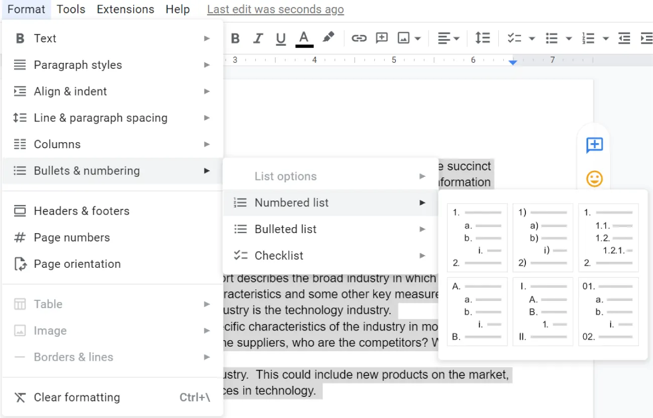Apply italic formatting
This screenshot has width=653, height=418.
[258, 38]
